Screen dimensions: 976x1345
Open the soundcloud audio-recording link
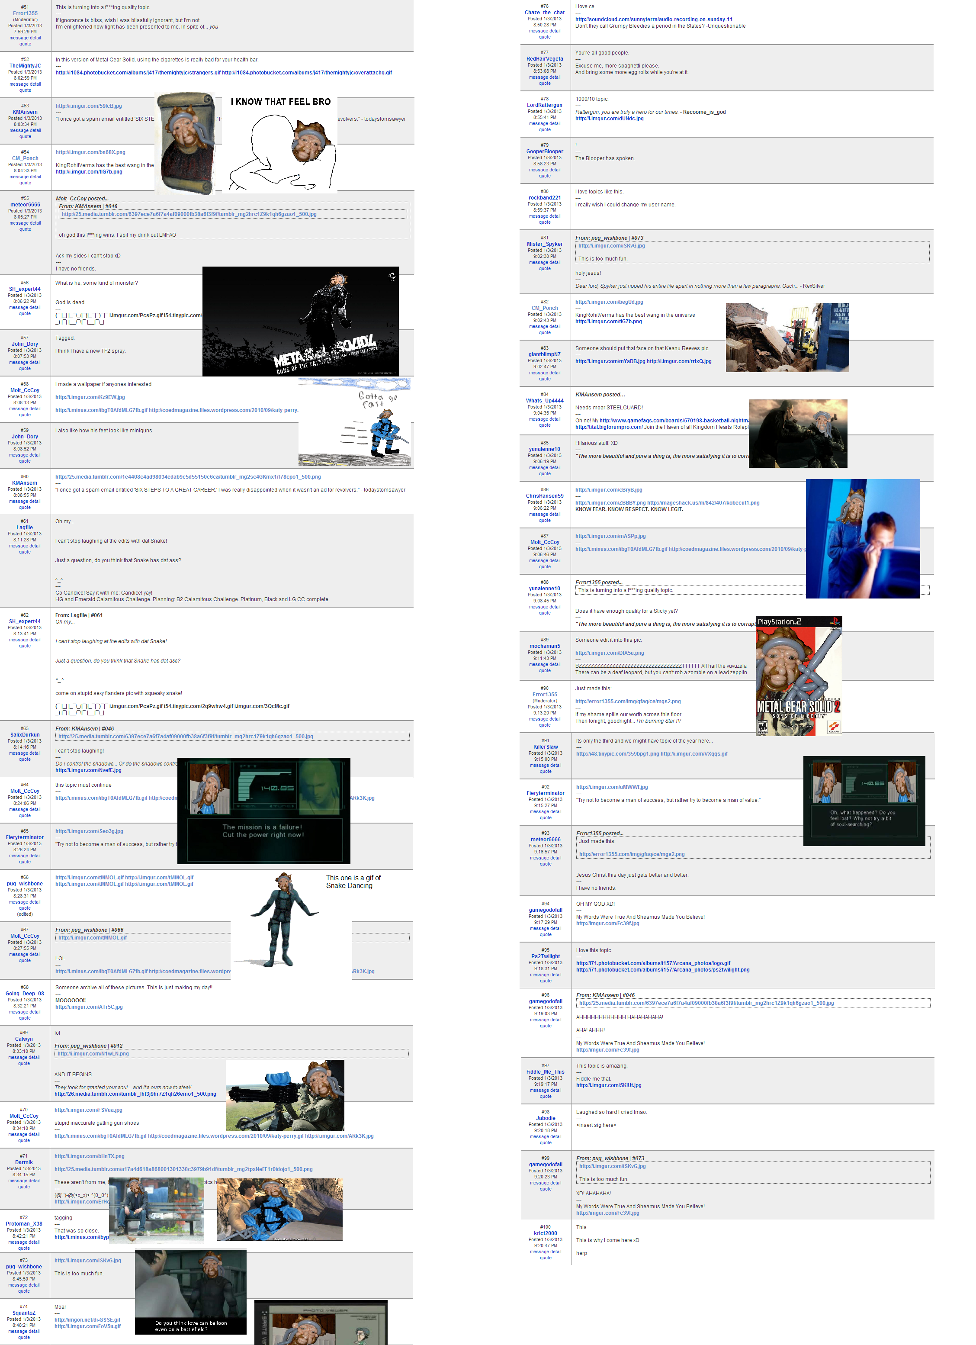click(x=654, y=19)
